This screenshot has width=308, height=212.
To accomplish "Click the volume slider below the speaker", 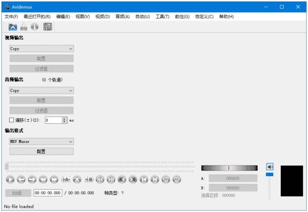I will (x=269, y=175).
